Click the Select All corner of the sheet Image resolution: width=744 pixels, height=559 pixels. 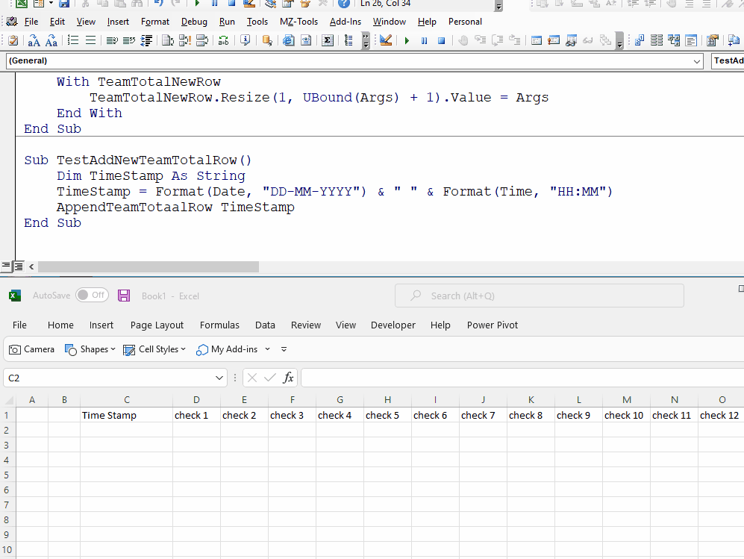point(8,399)
